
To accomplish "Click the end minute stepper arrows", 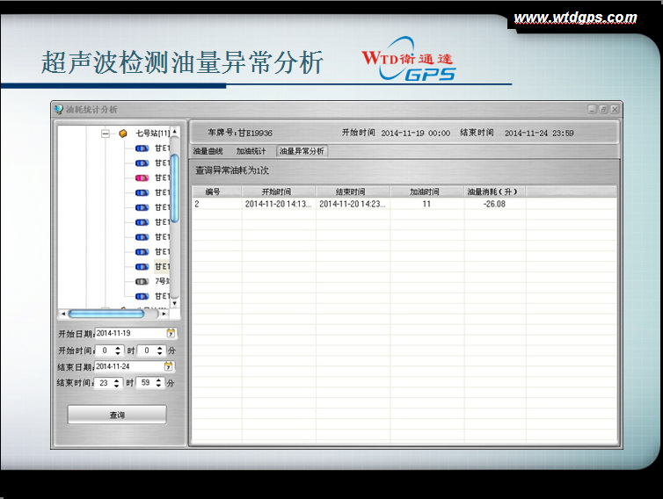I will pos(159,383).
